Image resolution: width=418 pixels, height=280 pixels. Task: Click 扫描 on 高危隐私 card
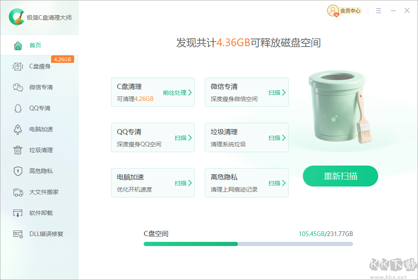(x=274, y=183)
